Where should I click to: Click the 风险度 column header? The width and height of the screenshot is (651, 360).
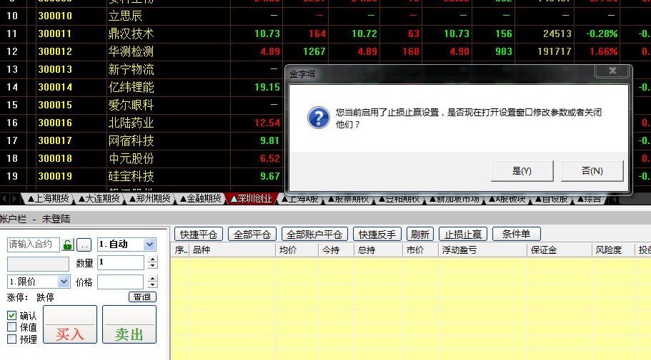click(613, 250)
